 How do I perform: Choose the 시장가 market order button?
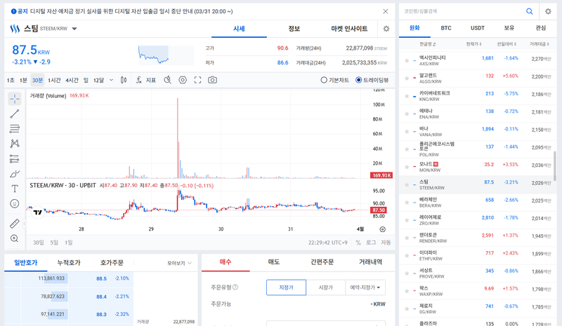pyautogui.click(x=325, y=287)
